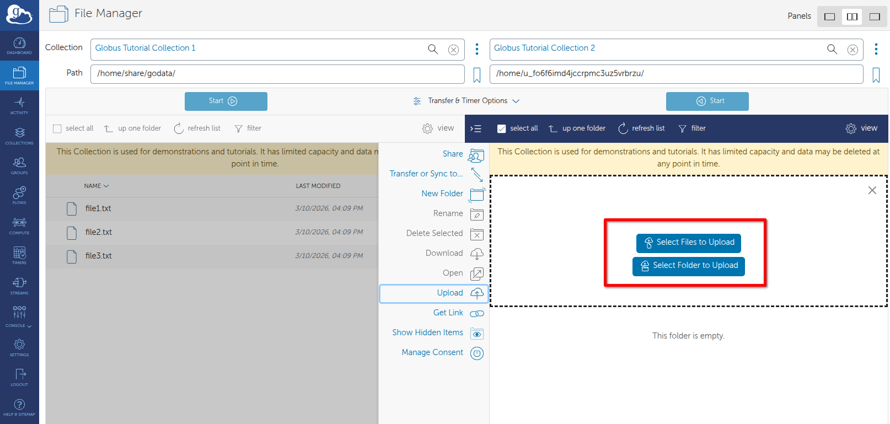
Task: Select single left panel layout
Action: coord(829,17)
